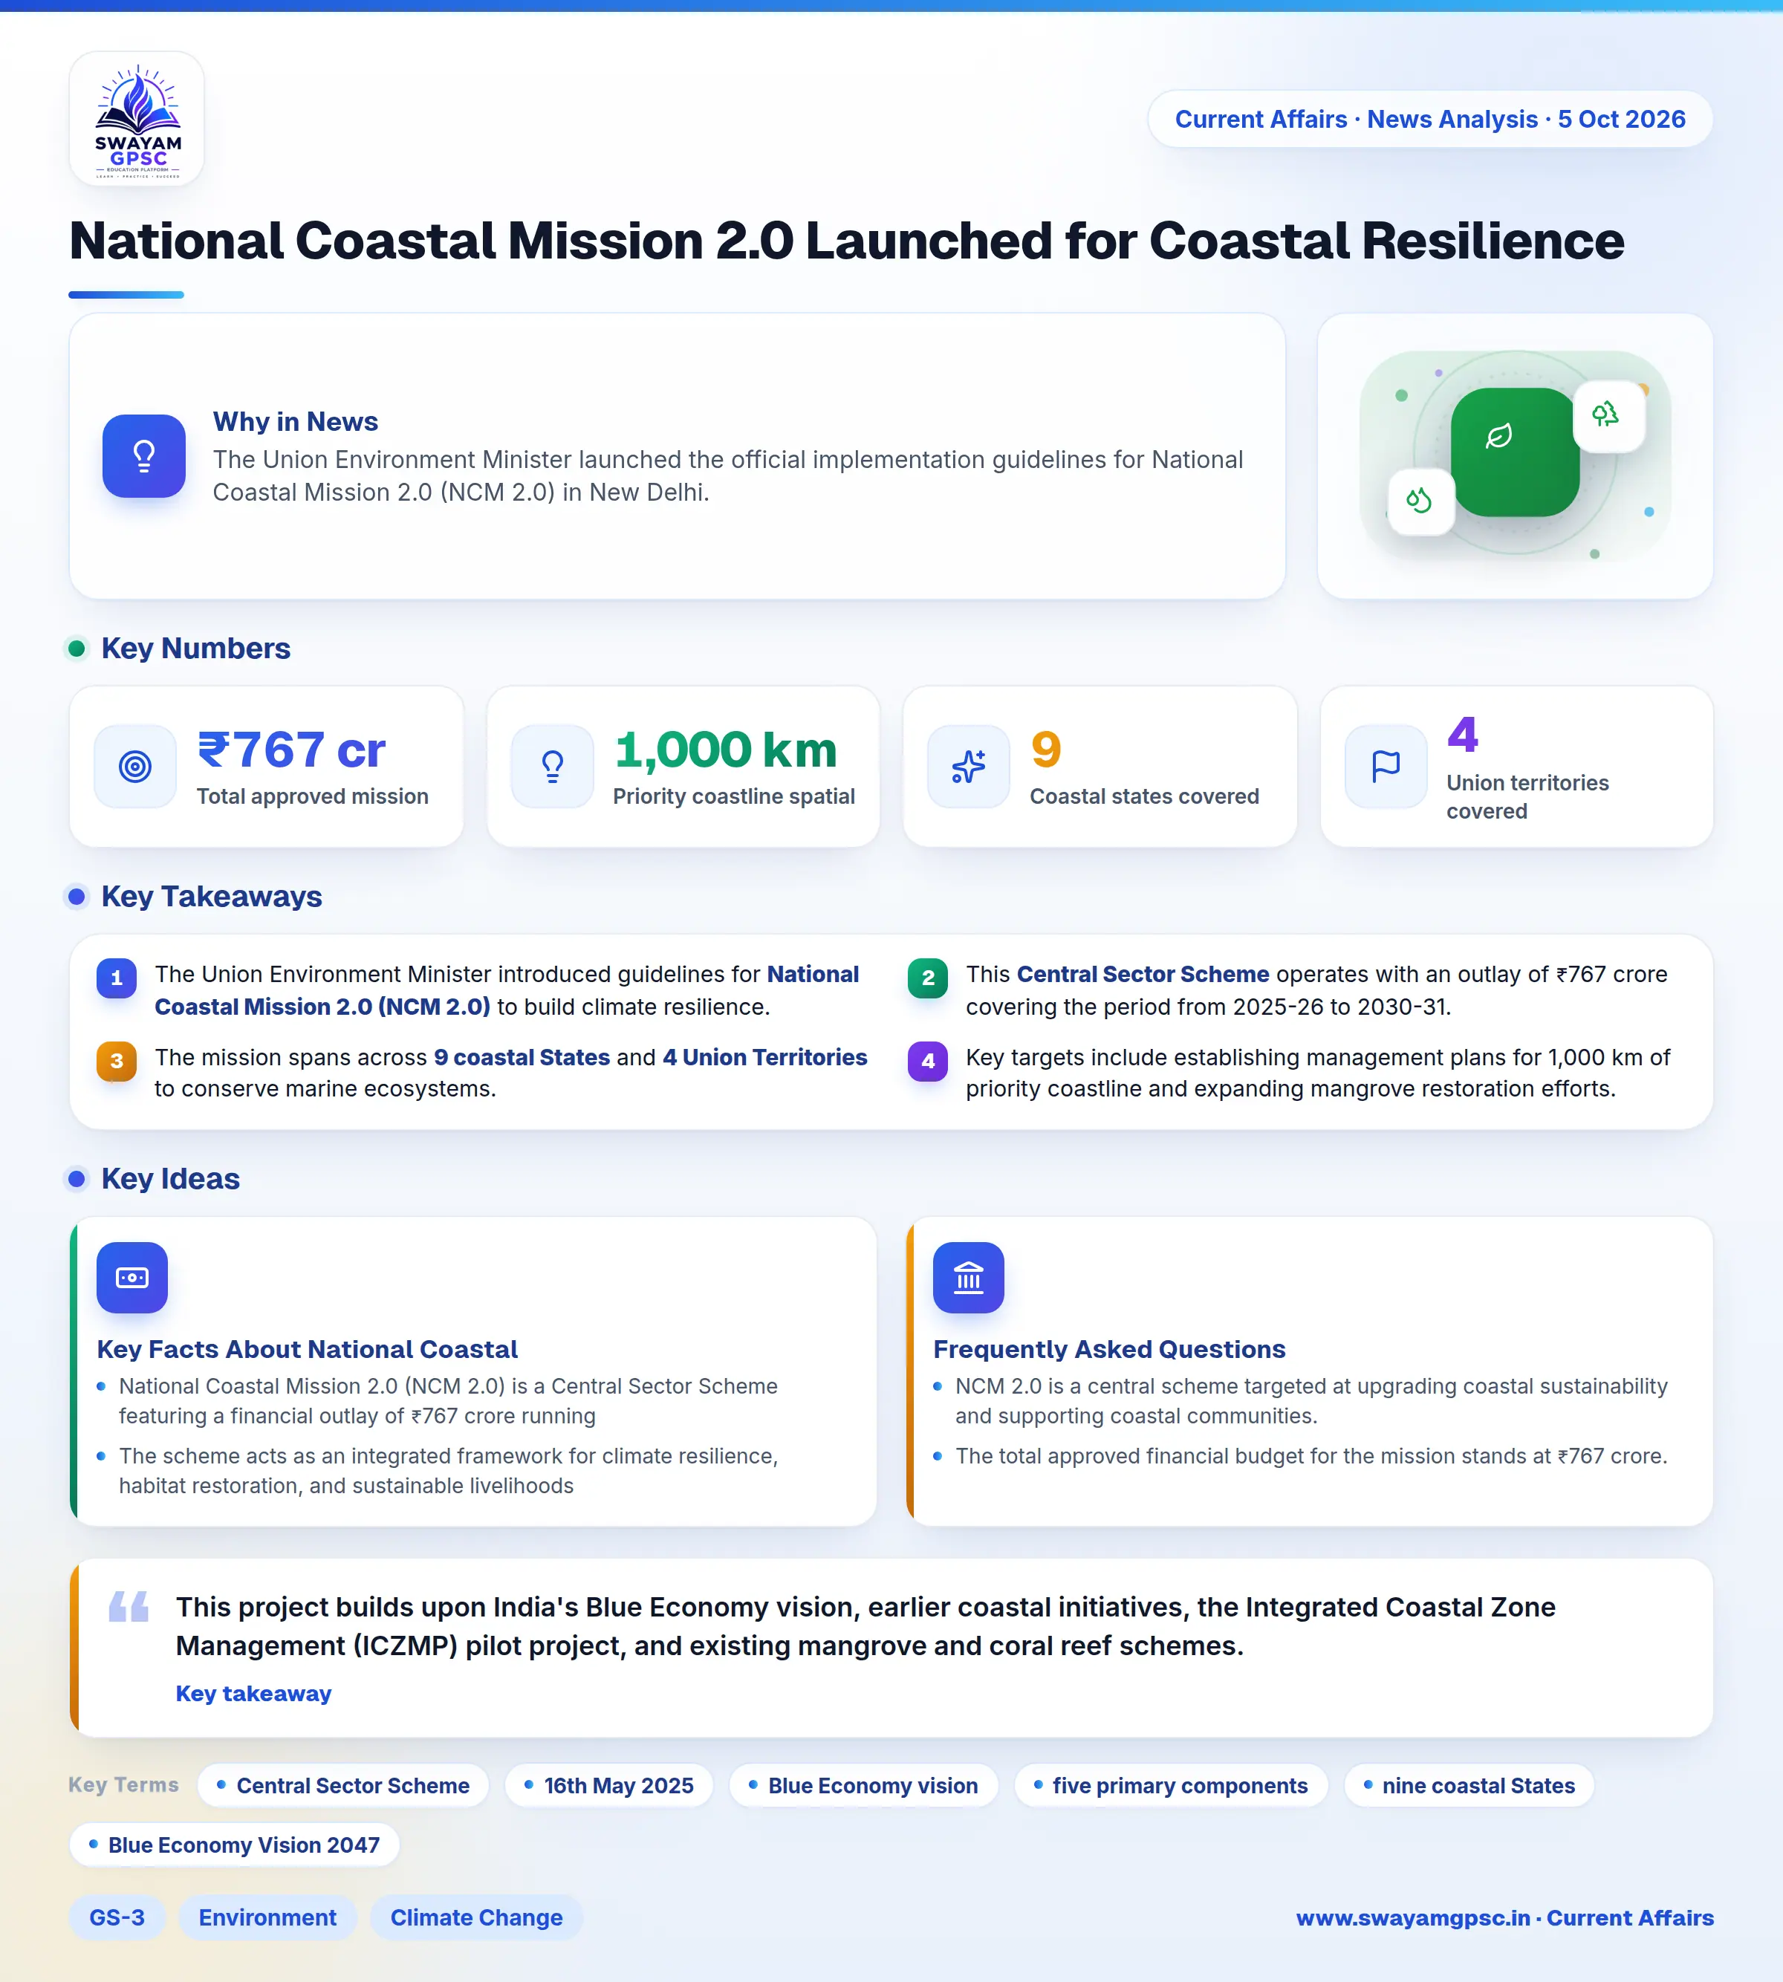Viewport: 1783px width, 1982px height.
Task: Click the Swayam GPSC logo
Action: click(x=137, y=119)
